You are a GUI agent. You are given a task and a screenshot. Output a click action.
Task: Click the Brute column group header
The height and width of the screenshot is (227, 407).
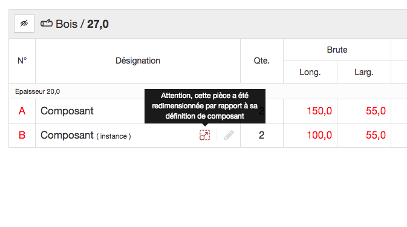point(337,50)
